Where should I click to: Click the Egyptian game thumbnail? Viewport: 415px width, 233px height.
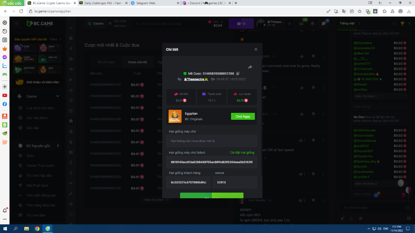coord(175,116)
